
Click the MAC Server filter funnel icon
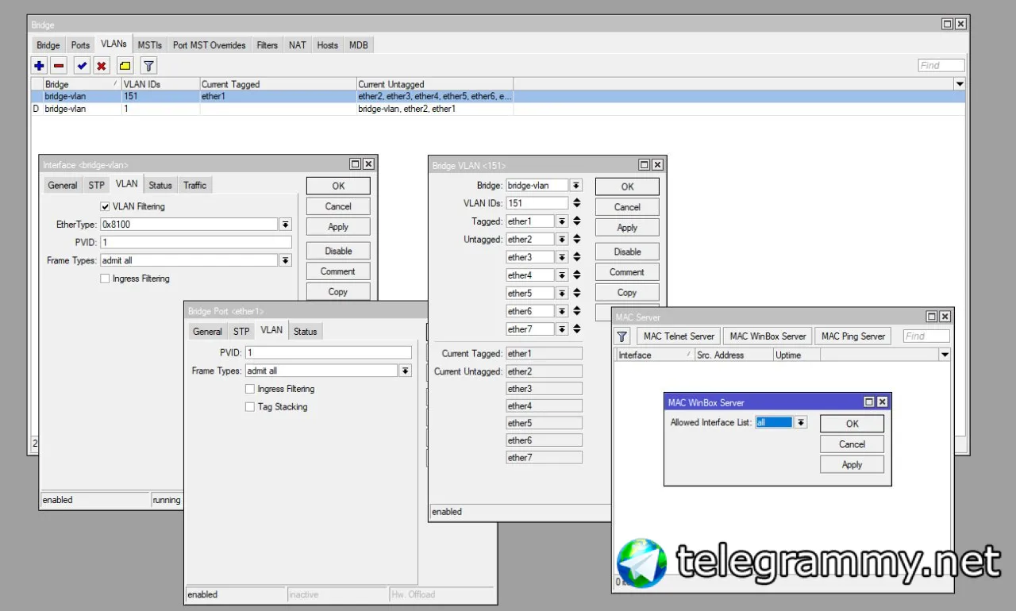[x=622, y=336]
